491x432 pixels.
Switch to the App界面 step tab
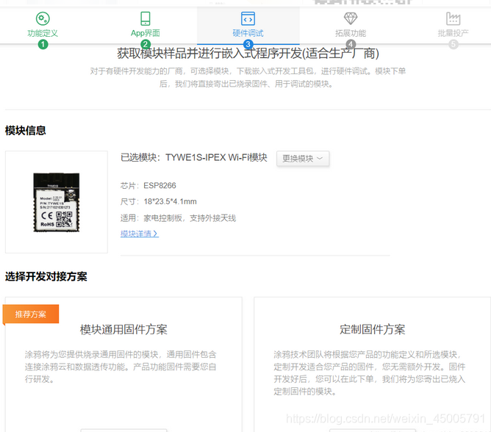(x=146, y=26)
